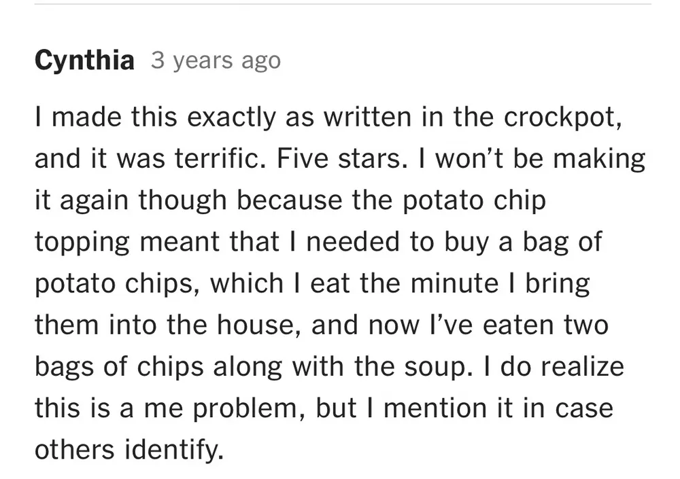
Task: Click the word "problem" in the comment
Action: tap(242, 409)
